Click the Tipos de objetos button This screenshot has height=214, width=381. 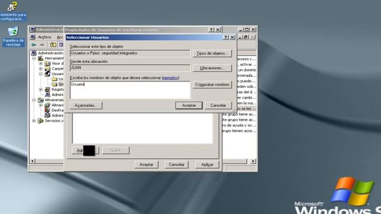[212, 53]
